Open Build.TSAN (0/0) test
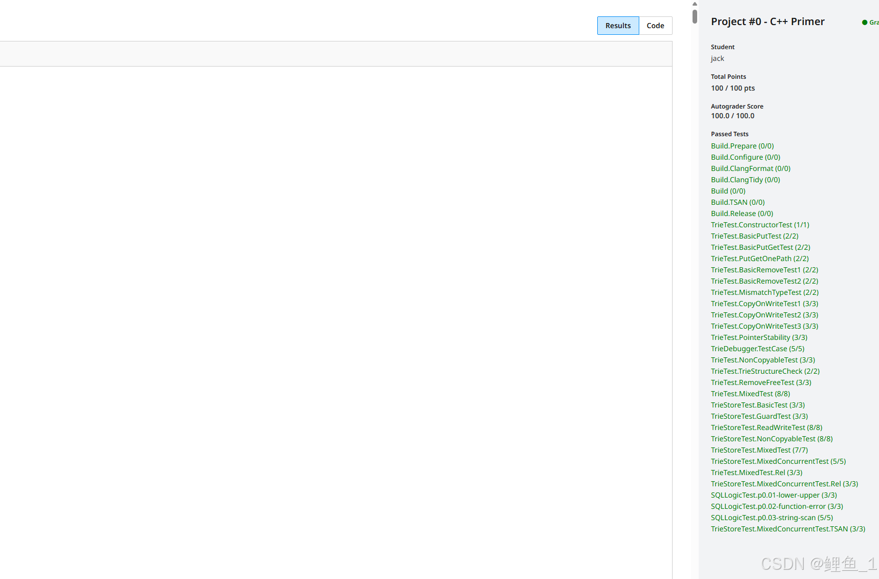 (738, 202)
